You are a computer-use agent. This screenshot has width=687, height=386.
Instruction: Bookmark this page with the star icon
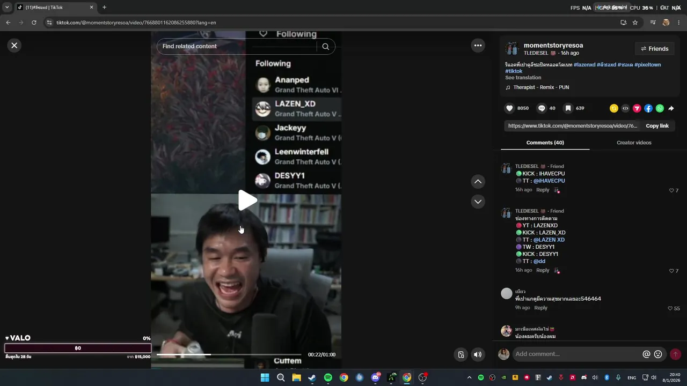pos(635,23)
